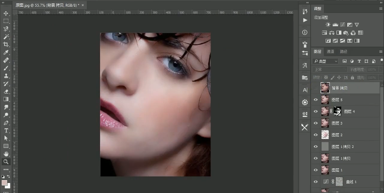Image resolution: width=384 pixels, height=193 pixels.
Task: Add a Black & White adjustment
Action: click(x=339, y=33)
